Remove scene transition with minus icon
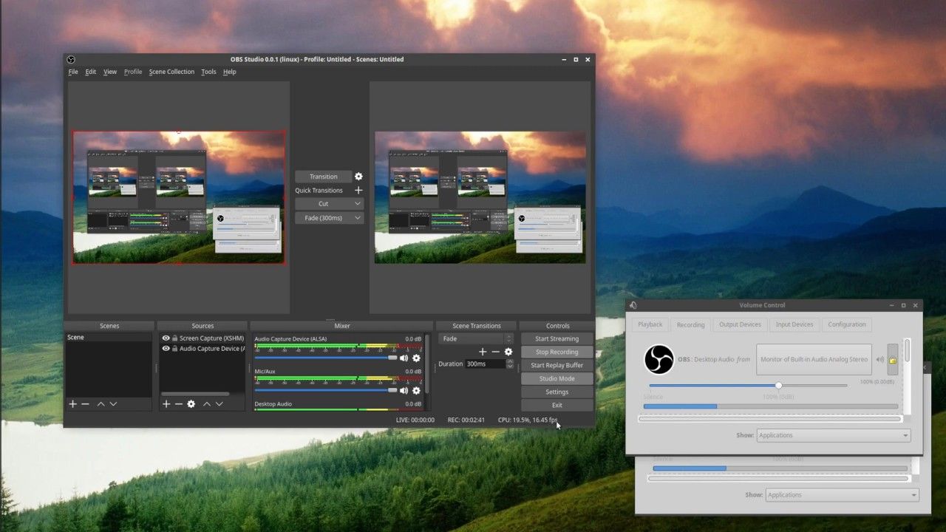The width and height of the screenshot is (946, 532). [x=495, y=352]
